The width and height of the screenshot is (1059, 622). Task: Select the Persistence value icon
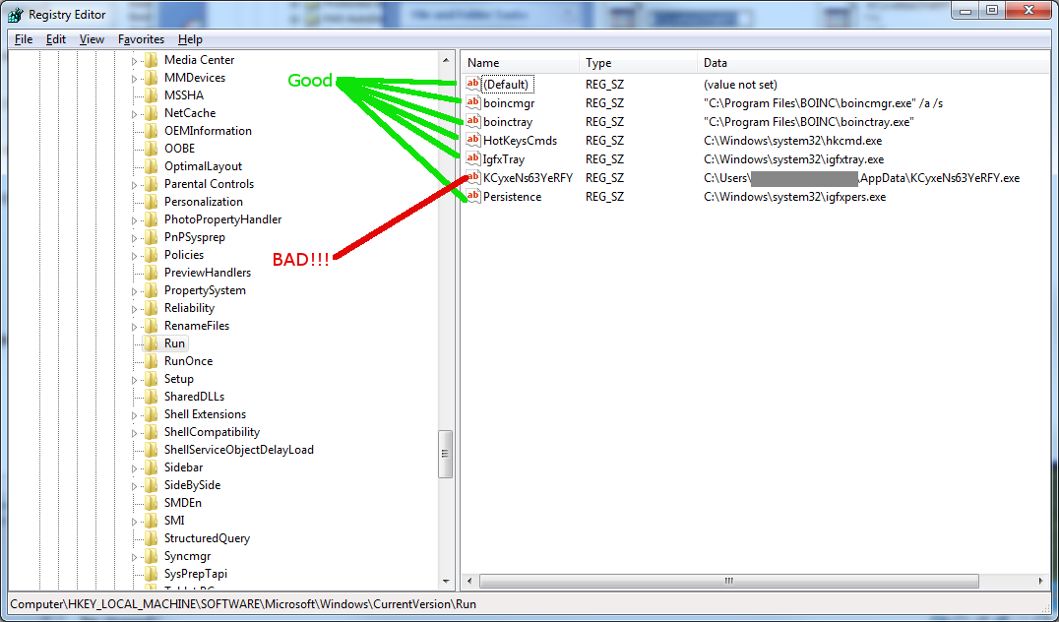click(x=473, y=197)
